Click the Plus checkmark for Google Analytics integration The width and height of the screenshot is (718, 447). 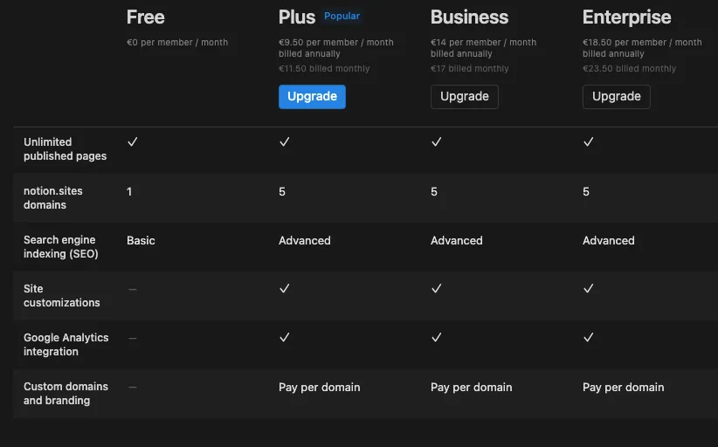pos(285,337)
